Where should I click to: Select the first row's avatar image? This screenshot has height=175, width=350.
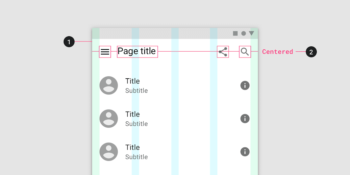pyautogui.click(x=109, y=86)
